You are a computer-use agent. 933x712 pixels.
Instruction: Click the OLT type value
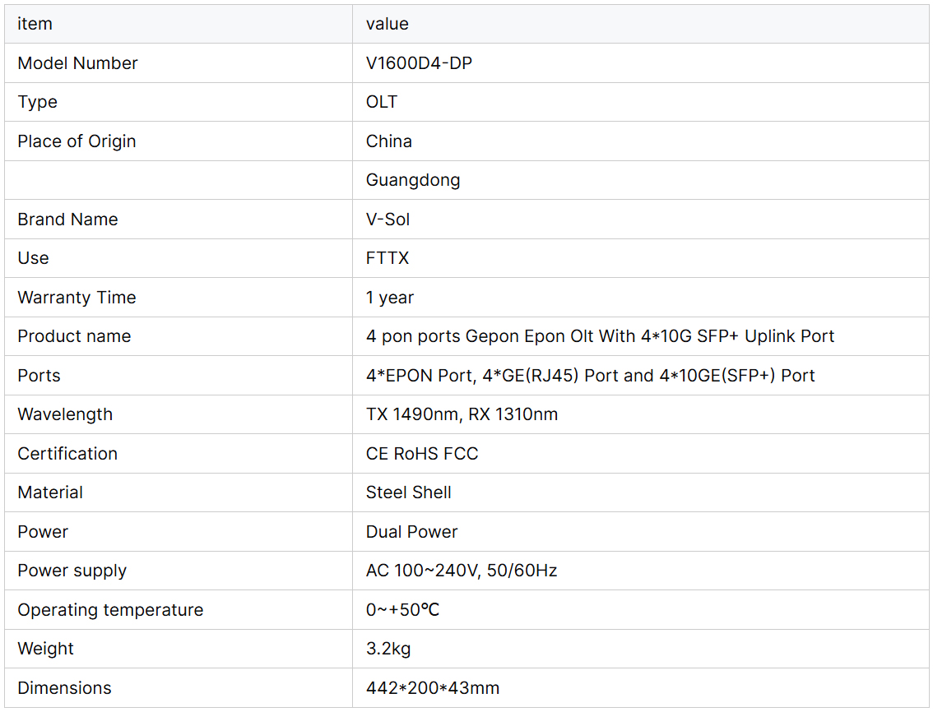click(382, 102)
